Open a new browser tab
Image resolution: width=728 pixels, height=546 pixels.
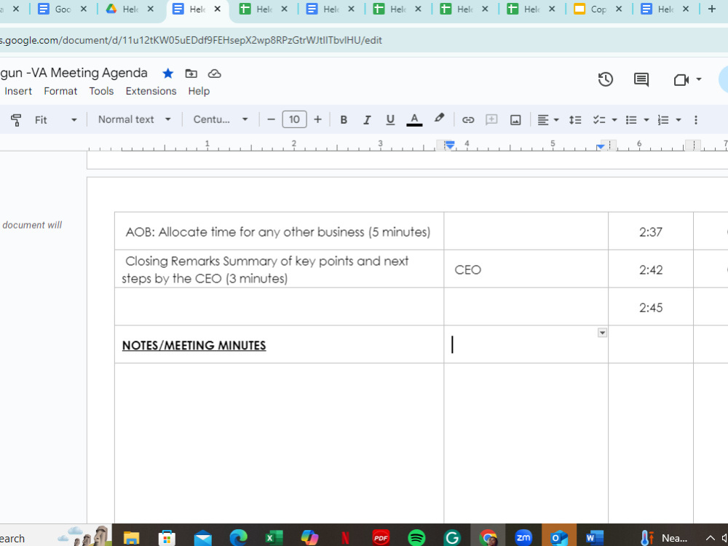click(x=712, y=9)
